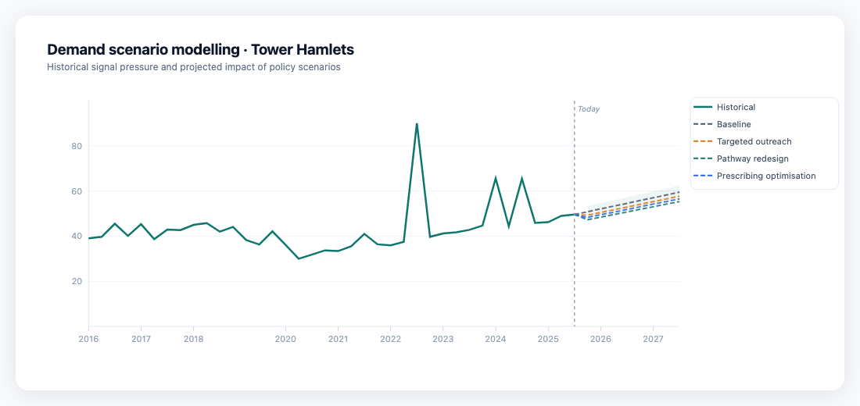Image resolution: width=860 pixels, height=406 pixels.
Task: Select the 2016 x-axis tick label
Action: coord(88,339)
